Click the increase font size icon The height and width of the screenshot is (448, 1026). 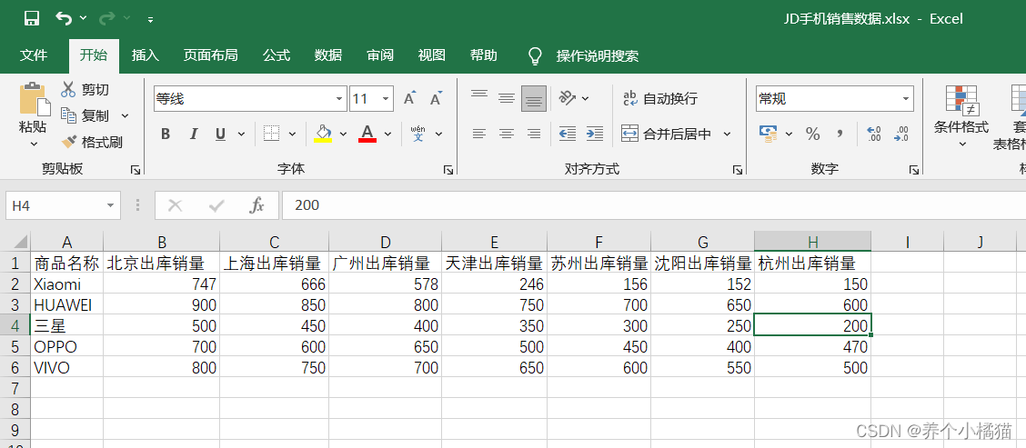coord(409,99)
